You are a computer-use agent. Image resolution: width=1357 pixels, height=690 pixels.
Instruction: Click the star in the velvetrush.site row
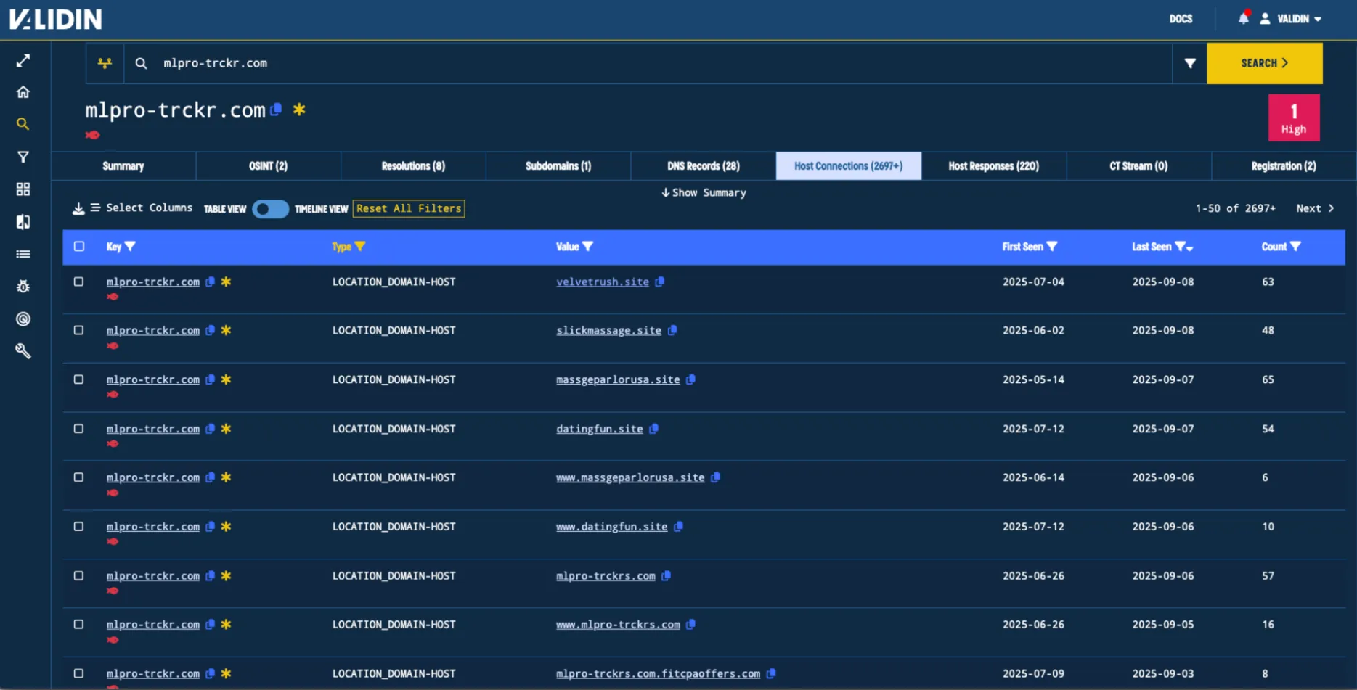click(x=227, y=282)
